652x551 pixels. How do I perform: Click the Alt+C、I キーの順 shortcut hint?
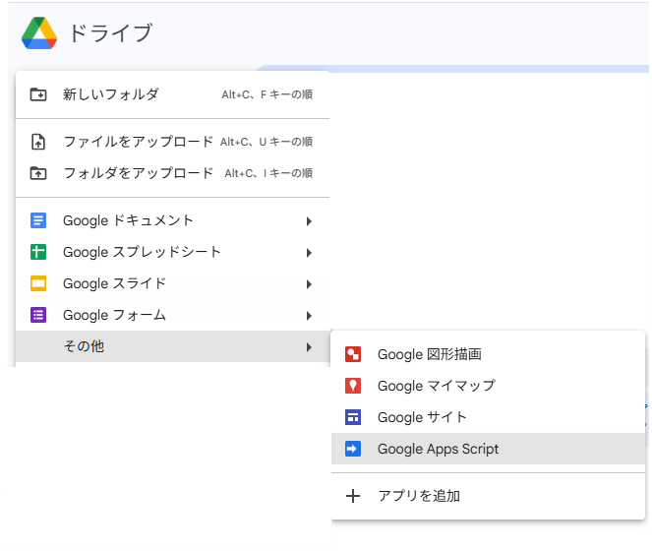click(268, 173)
